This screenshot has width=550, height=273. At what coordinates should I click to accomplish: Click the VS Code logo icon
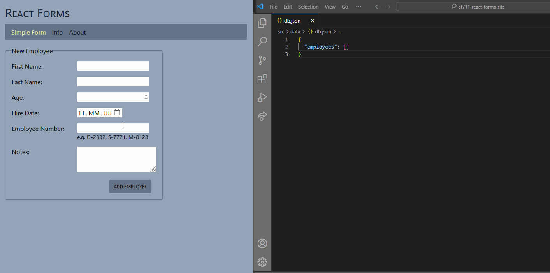(260, 7)
